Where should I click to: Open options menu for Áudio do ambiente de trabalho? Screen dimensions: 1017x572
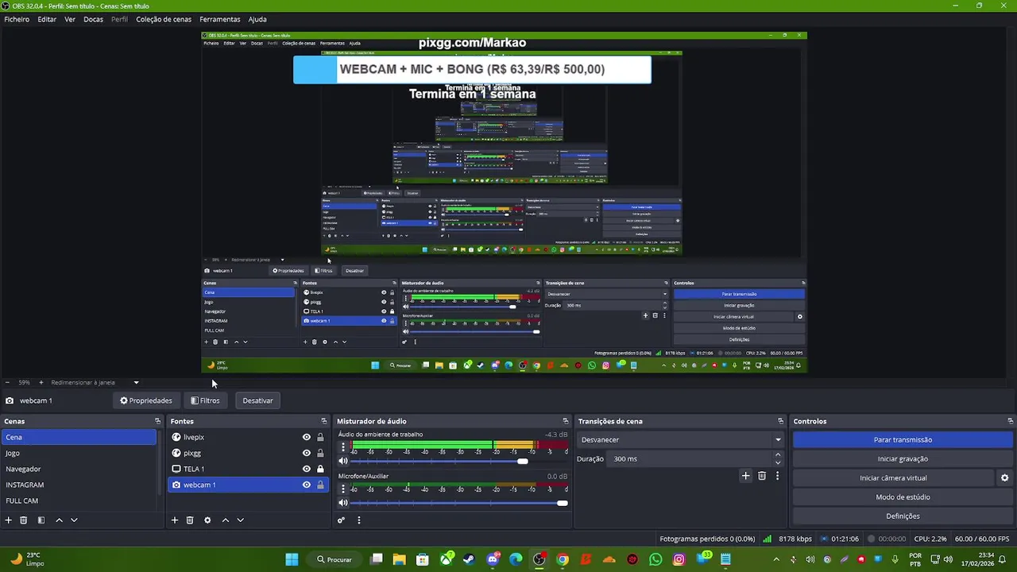tap(343, 447)
